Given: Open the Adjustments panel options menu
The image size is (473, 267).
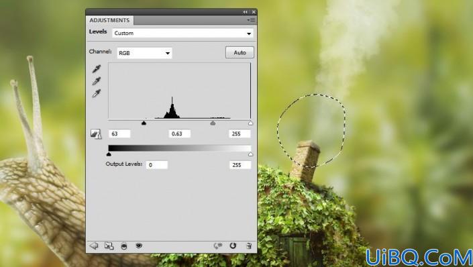Looking at the screenshot, I should click(x=251, y=20).
